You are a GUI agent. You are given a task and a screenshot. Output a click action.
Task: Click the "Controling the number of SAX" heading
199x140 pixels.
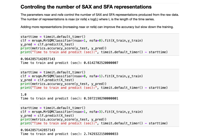86,7
